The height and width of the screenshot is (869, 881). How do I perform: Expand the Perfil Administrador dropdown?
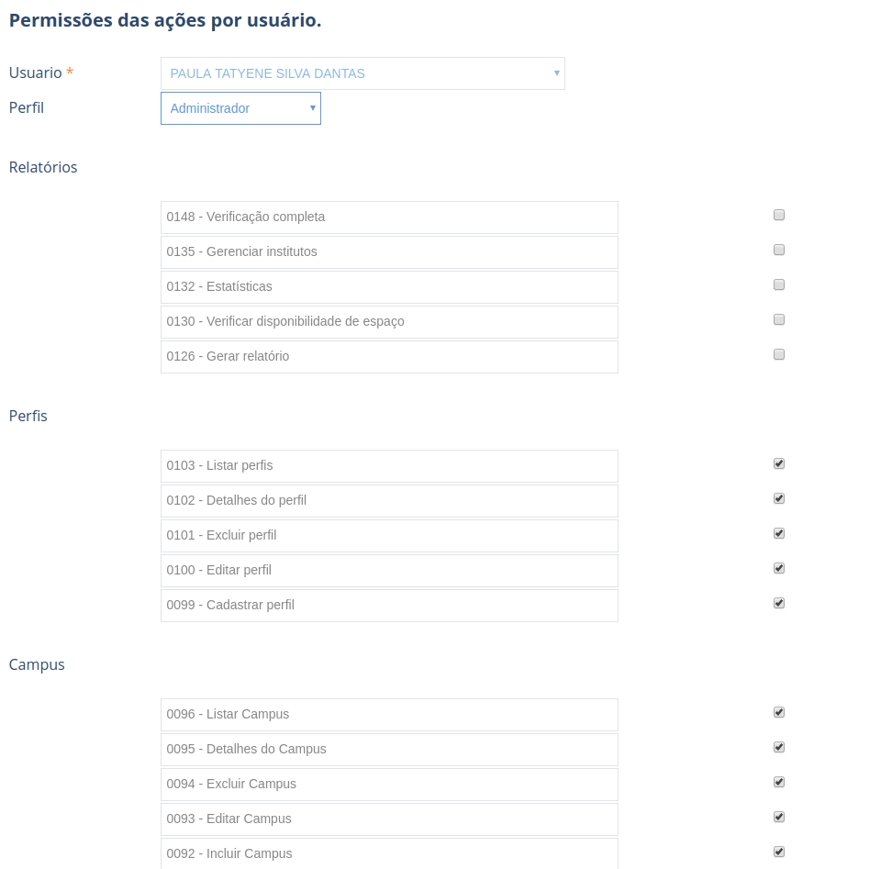240,108
